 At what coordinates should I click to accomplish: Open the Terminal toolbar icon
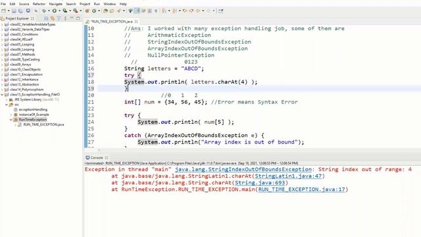tap(28, 11)
